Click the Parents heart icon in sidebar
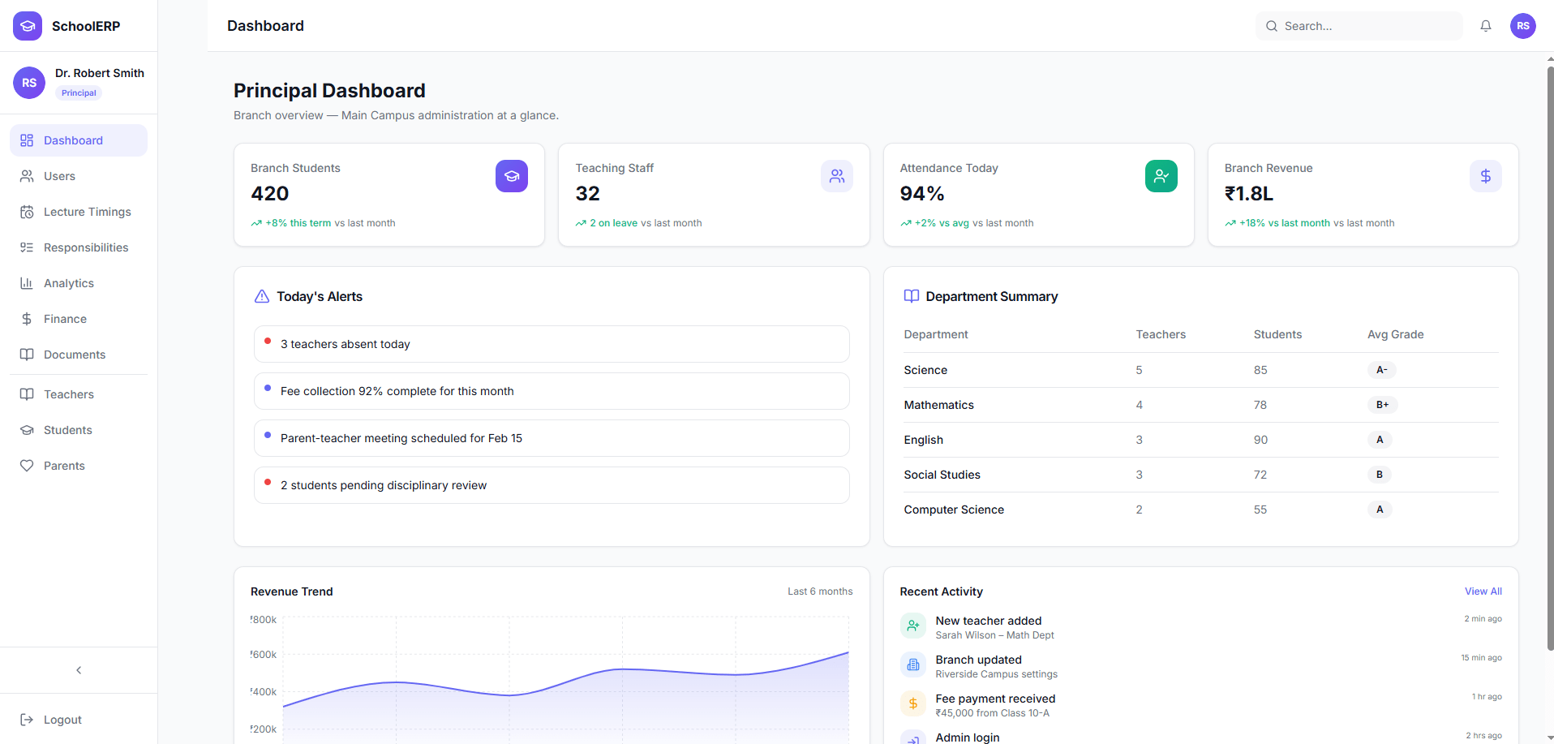 click(27, 466)
